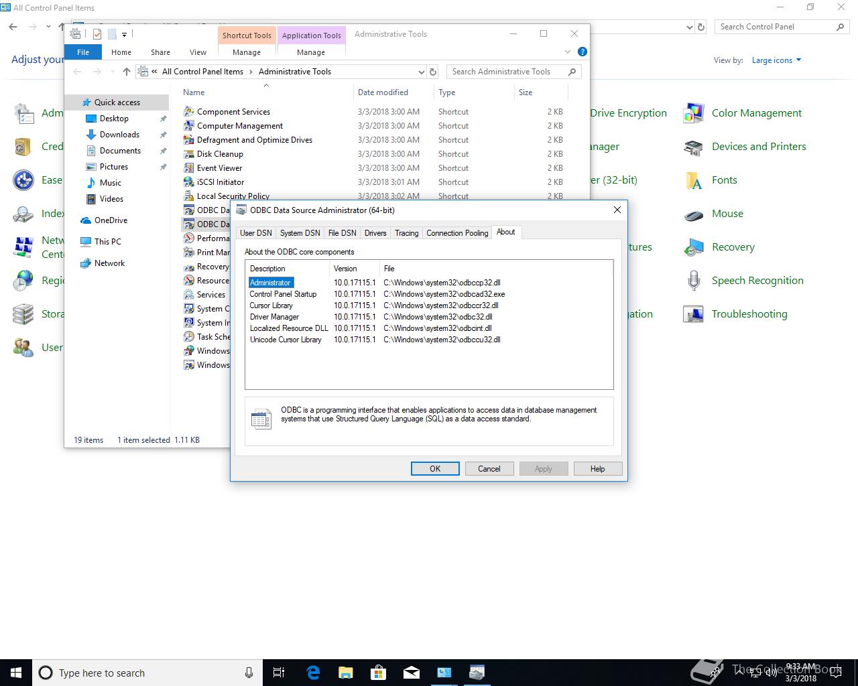858x686 pixels.
Task: Open the Explorer address bar history dropdown
Action: (x=421, y=72)
